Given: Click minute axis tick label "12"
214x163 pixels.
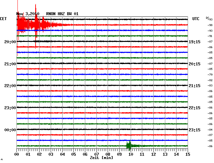Looking at the screenshot, I should [153, 154].
